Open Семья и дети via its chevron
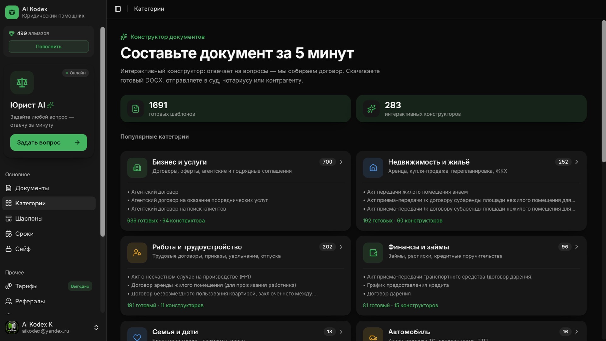Viewport: 606px width, 341px height. click(341, 332)
